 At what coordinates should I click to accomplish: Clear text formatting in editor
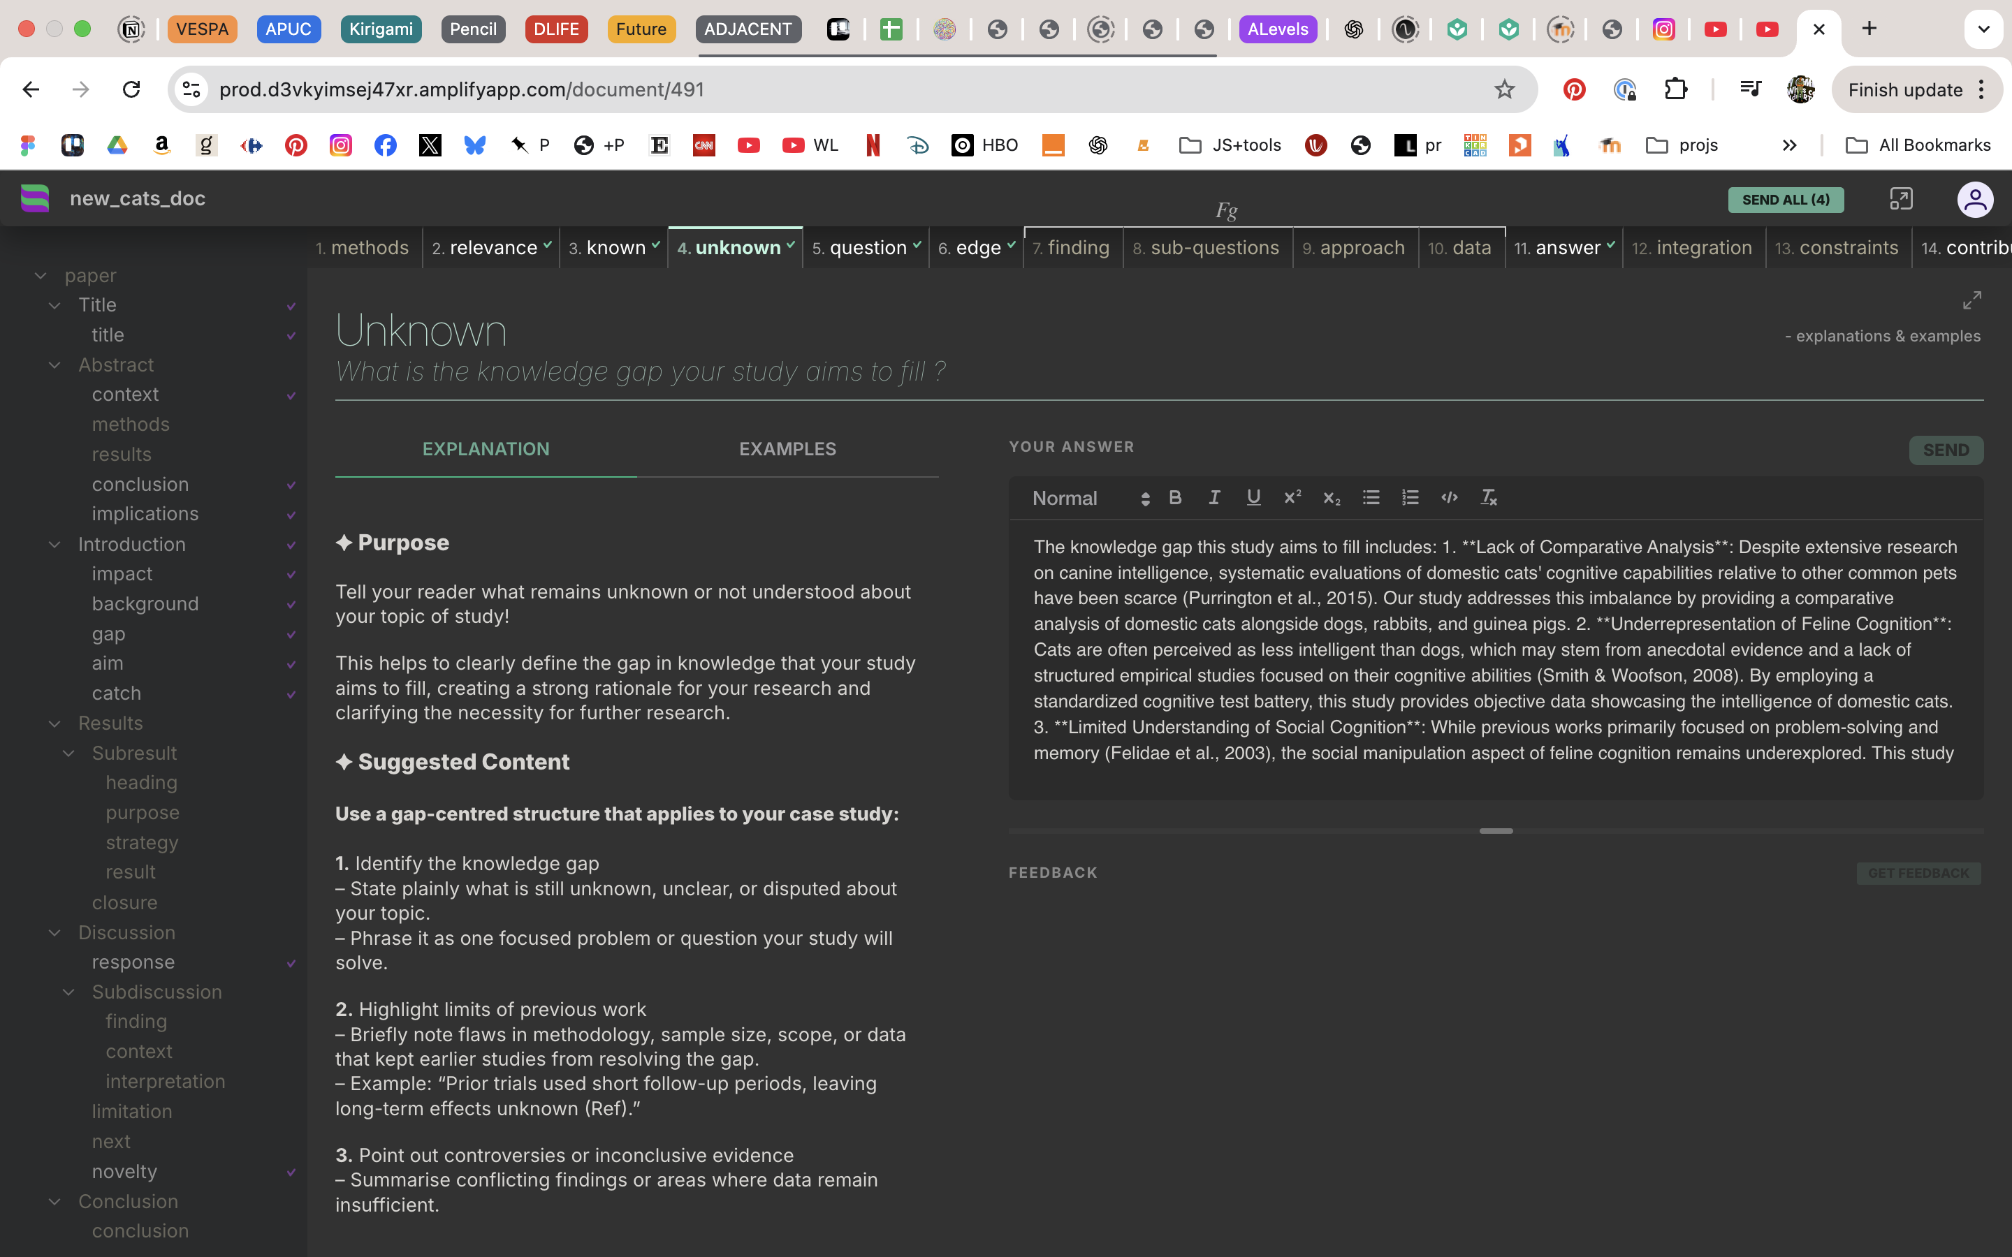coord(1488,497)
